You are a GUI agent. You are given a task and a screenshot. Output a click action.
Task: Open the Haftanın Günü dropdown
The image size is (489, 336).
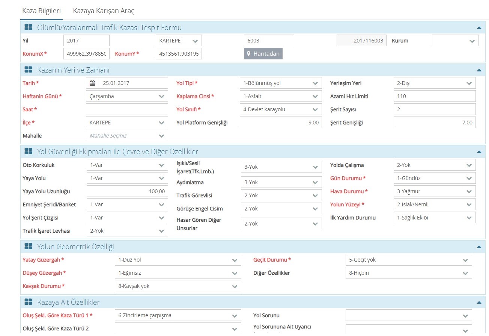[x=127, y=96]
